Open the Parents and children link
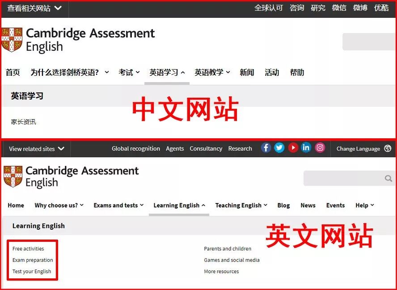The image size is (397, 290). point(228,249)
